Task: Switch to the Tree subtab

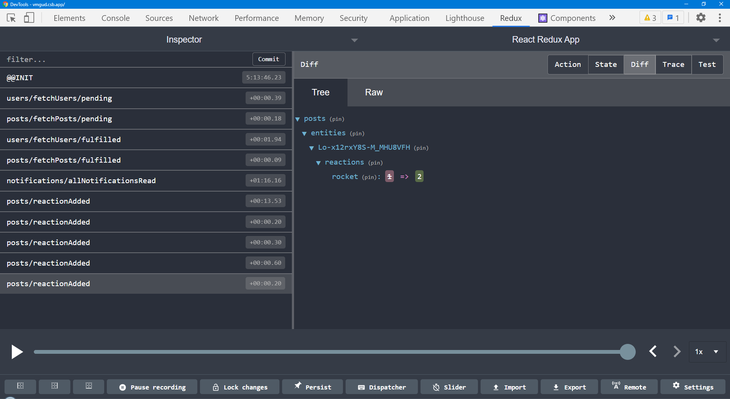Action: [321, 92]
